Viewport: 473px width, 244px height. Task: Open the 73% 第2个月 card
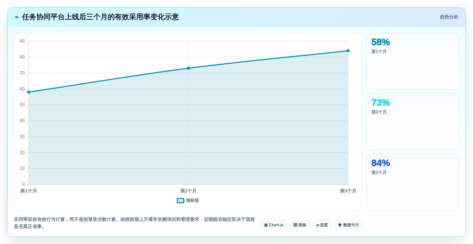(x=413, y=122)
